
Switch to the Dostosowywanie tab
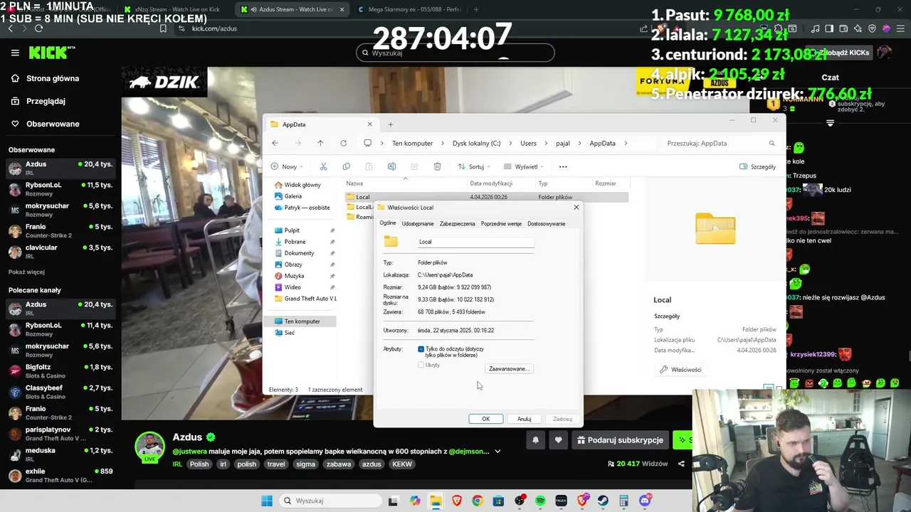point(547,223)
